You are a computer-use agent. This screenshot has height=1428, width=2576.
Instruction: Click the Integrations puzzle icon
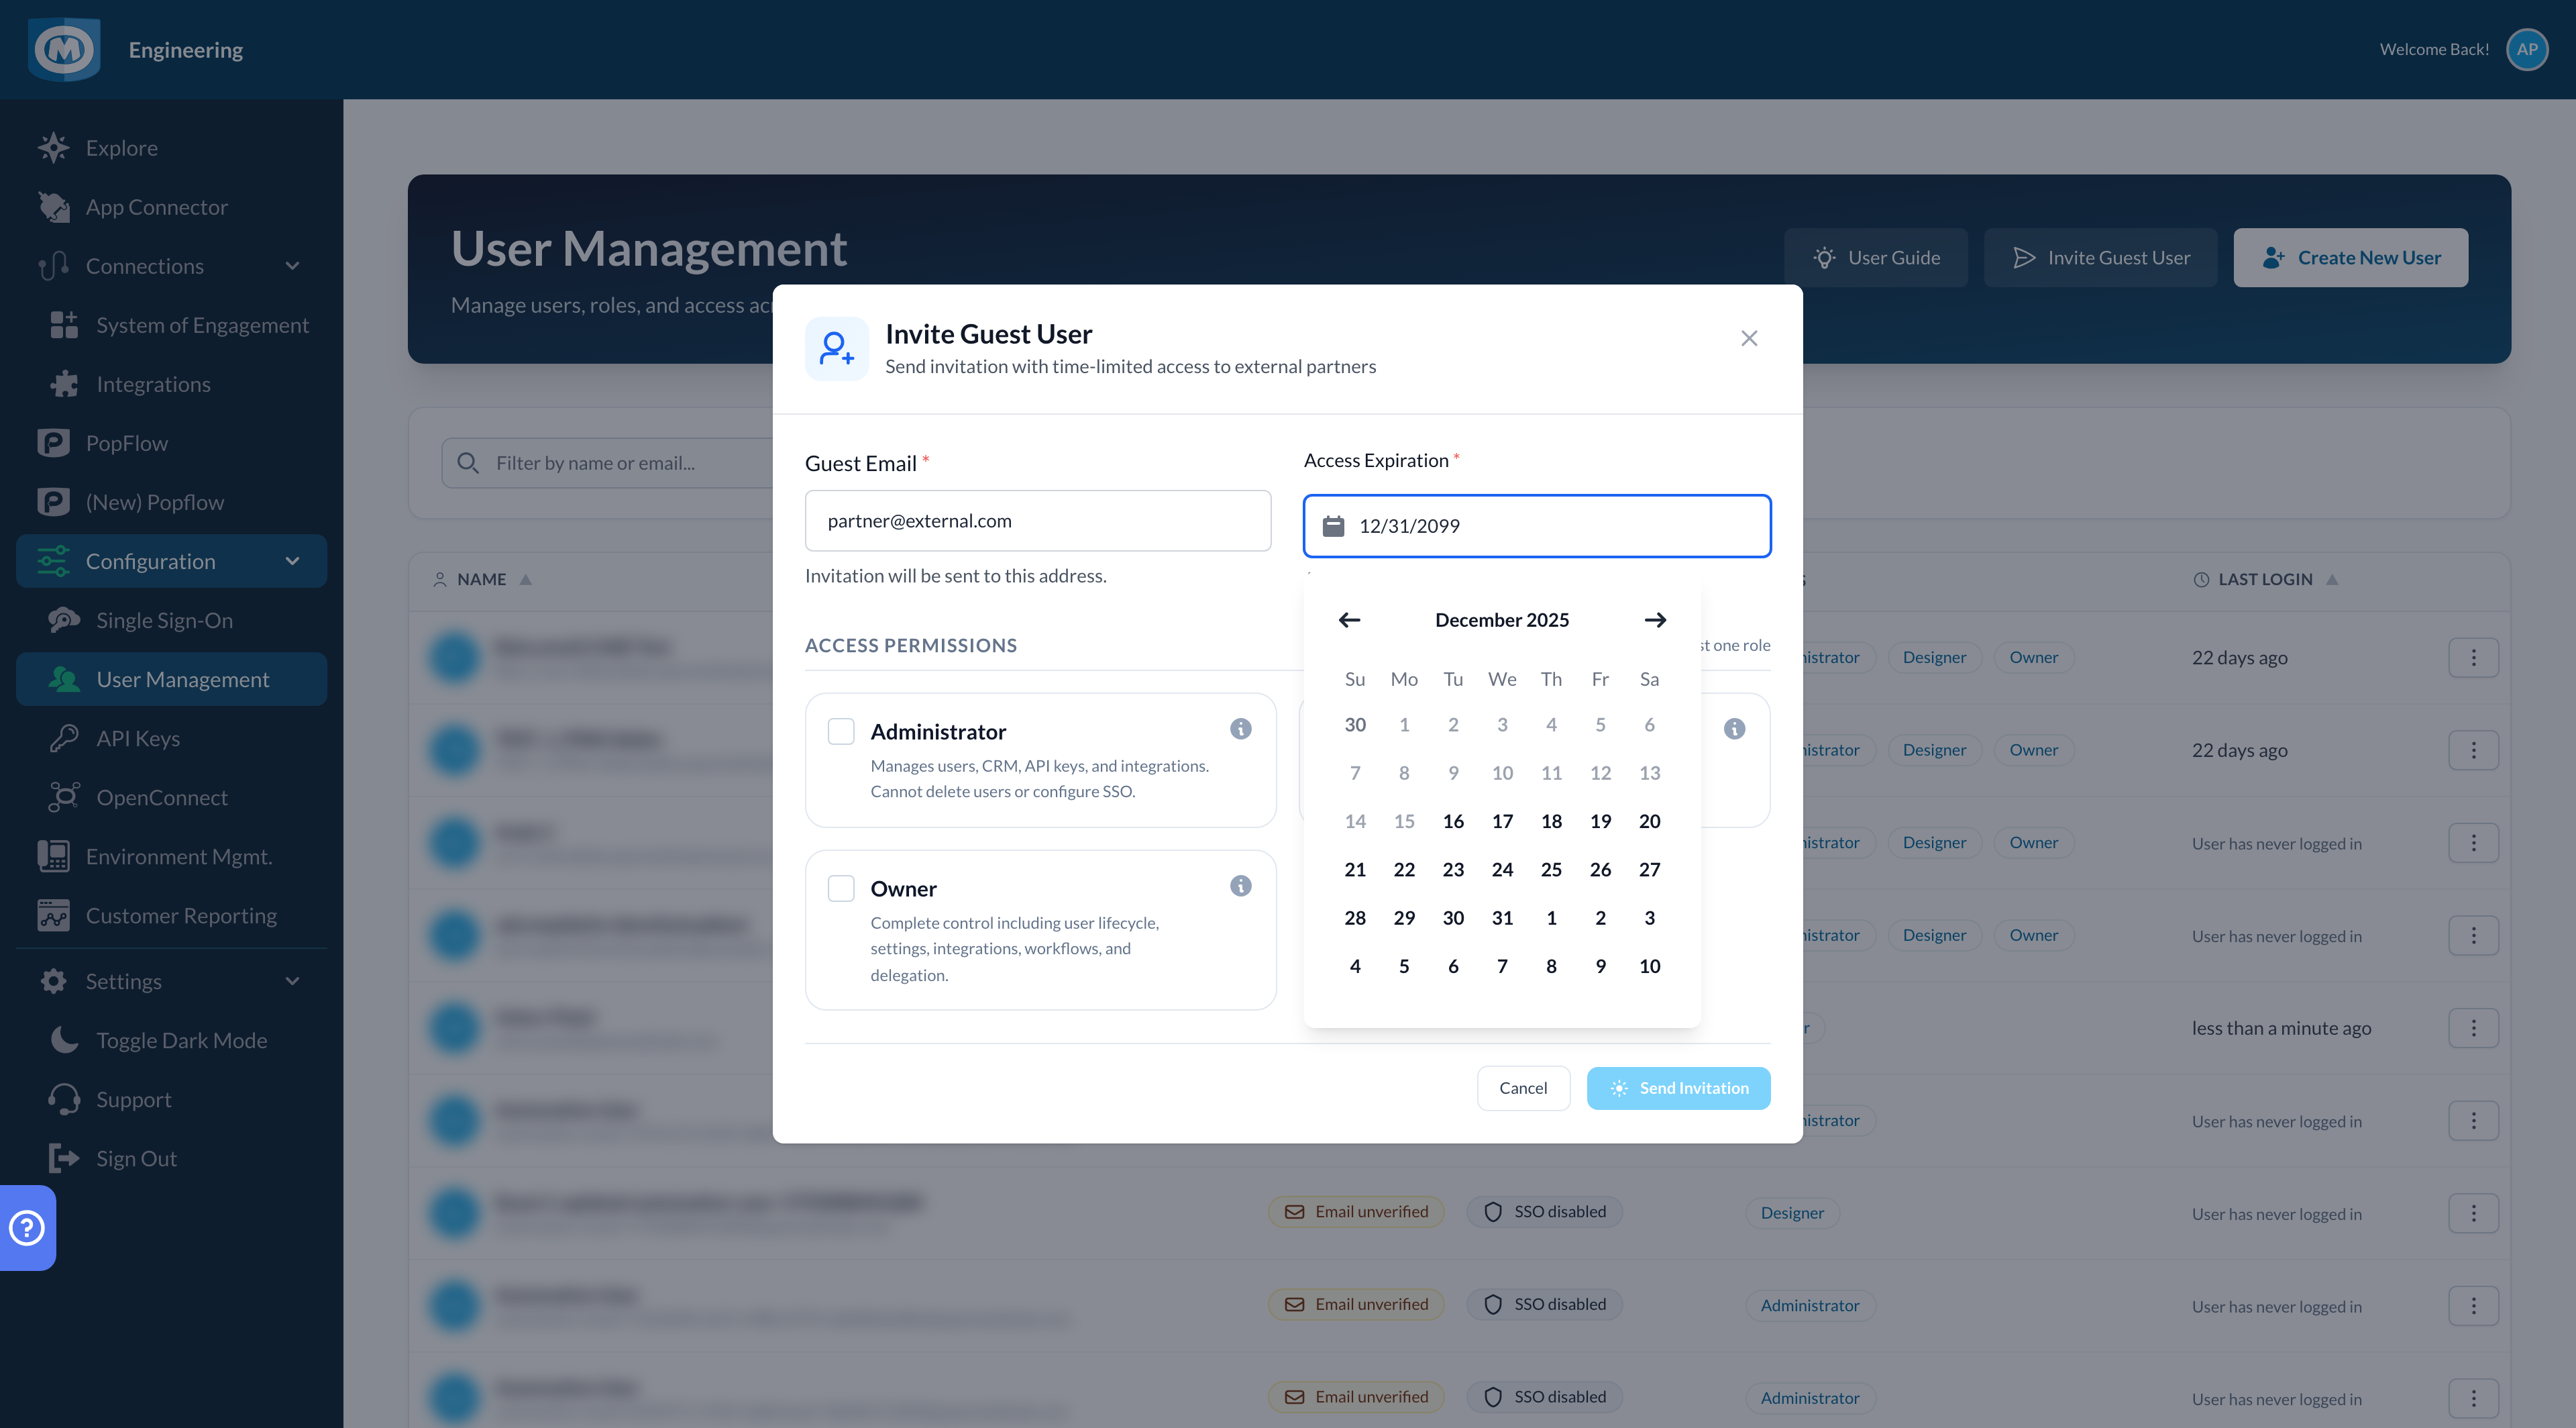(x=64, y=384)
